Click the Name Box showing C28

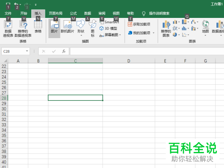point(13,52)
